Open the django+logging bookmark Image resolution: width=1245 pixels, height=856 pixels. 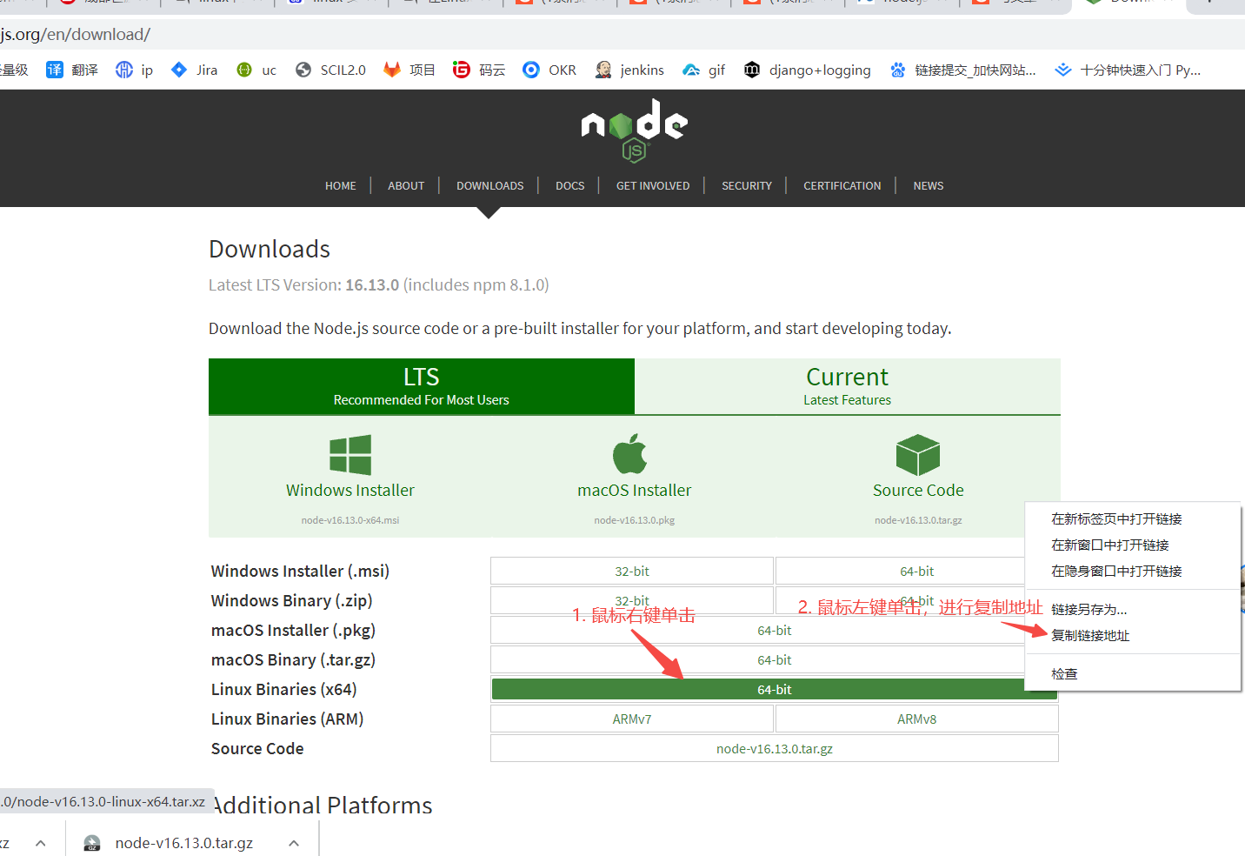[810, 70]
